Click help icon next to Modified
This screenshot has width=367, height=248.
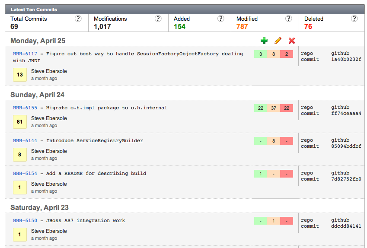[288, 19]
